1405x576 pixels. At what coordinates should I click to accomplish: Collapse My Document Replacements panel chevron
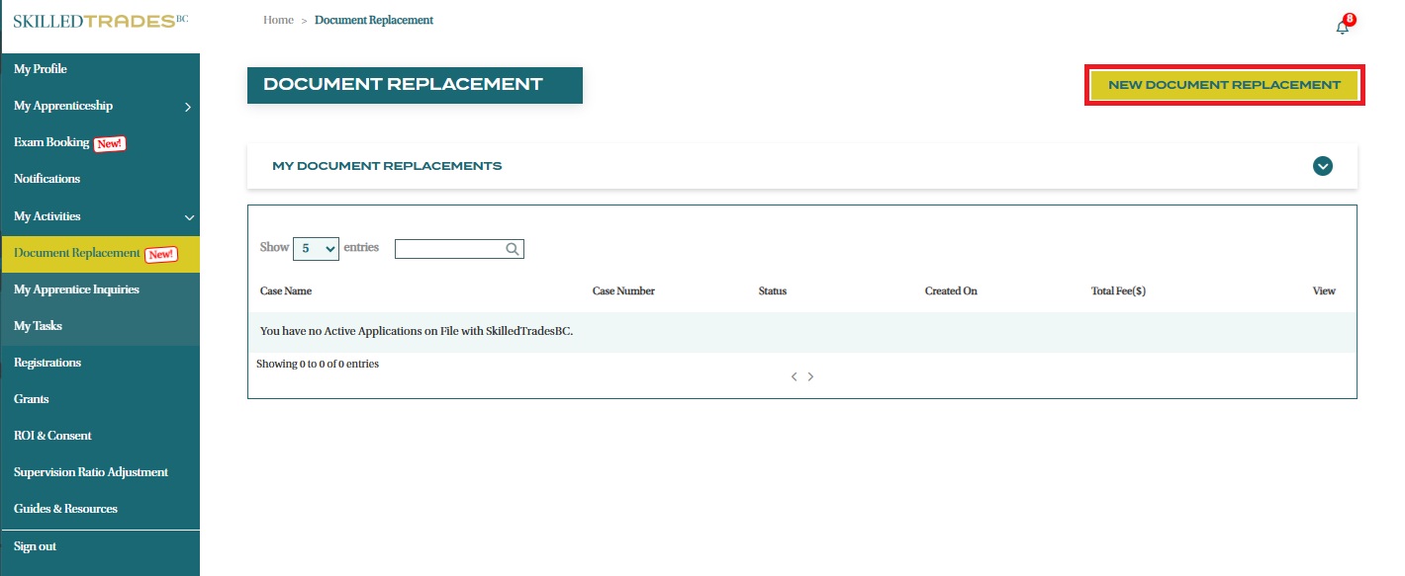1323,166
